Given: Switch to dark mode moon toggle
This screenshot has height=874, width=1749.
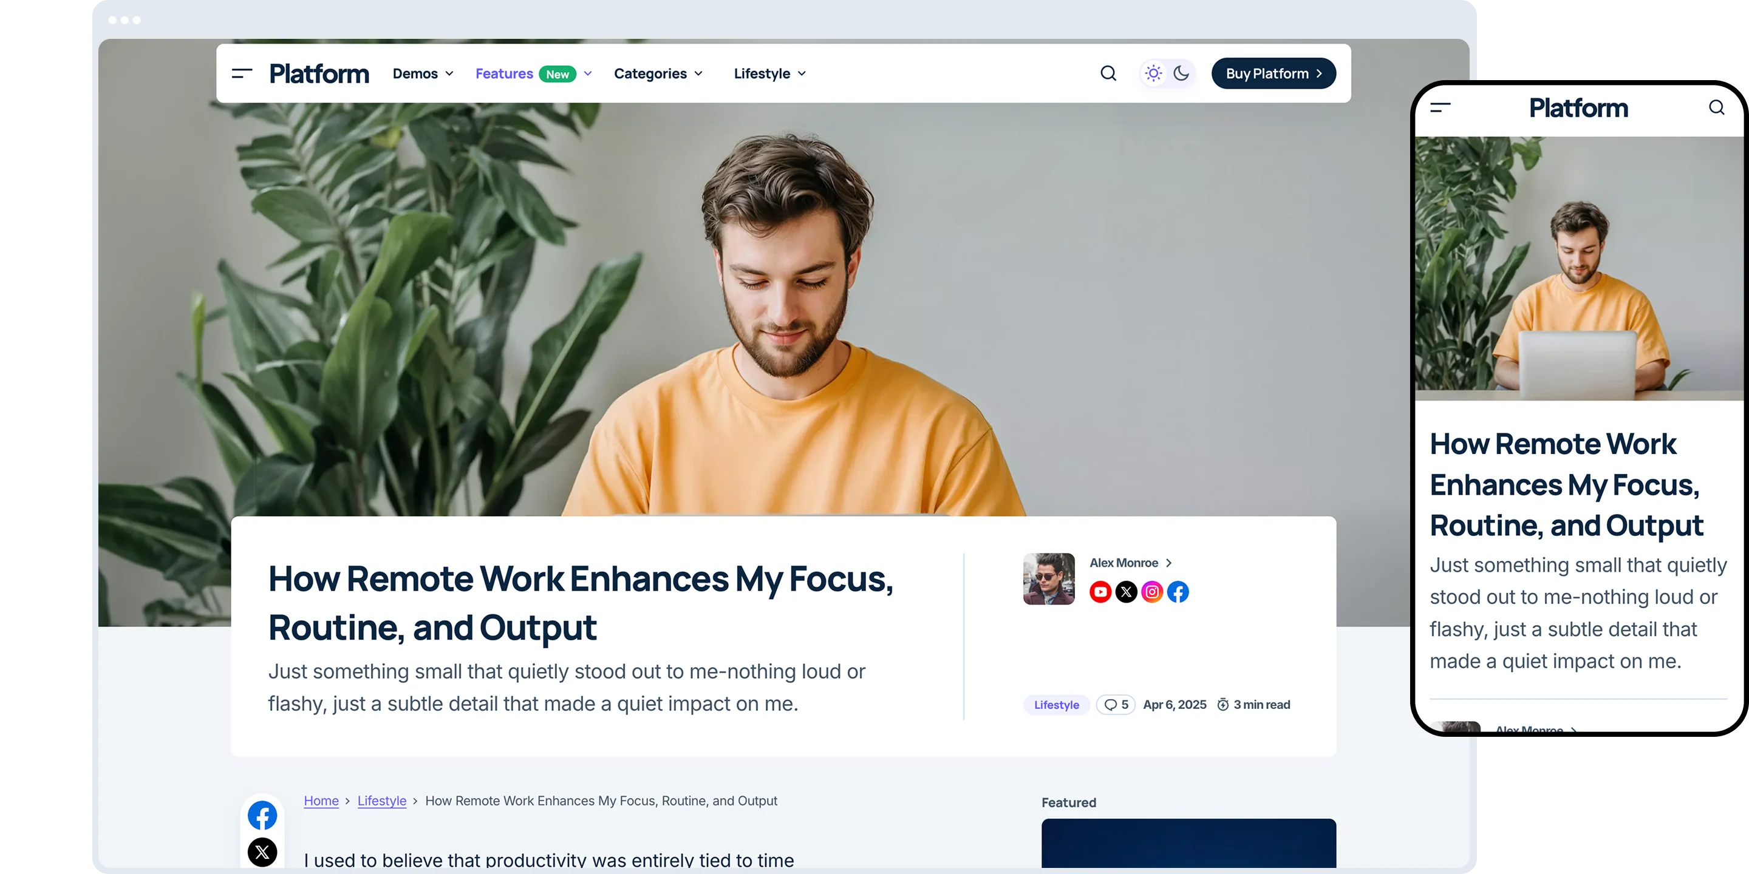Looking at the screenshot, I should (1181, 73).
